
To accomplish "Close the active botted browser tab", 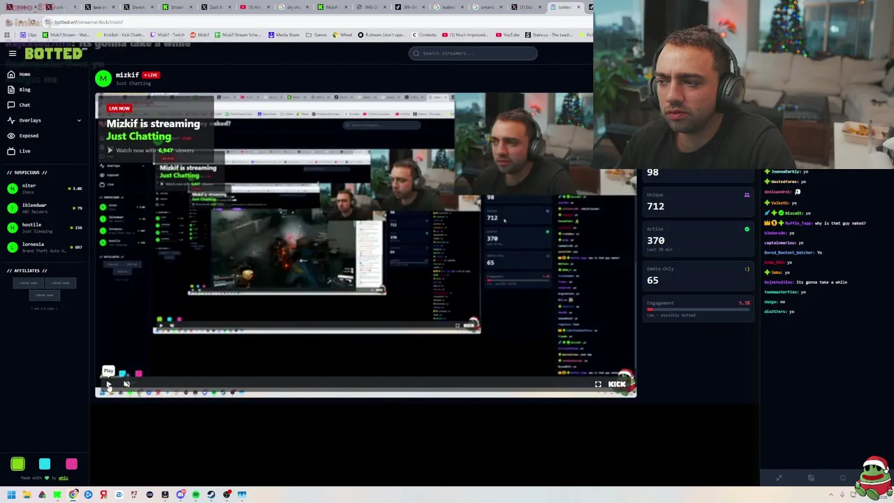I will click(578, 7).
